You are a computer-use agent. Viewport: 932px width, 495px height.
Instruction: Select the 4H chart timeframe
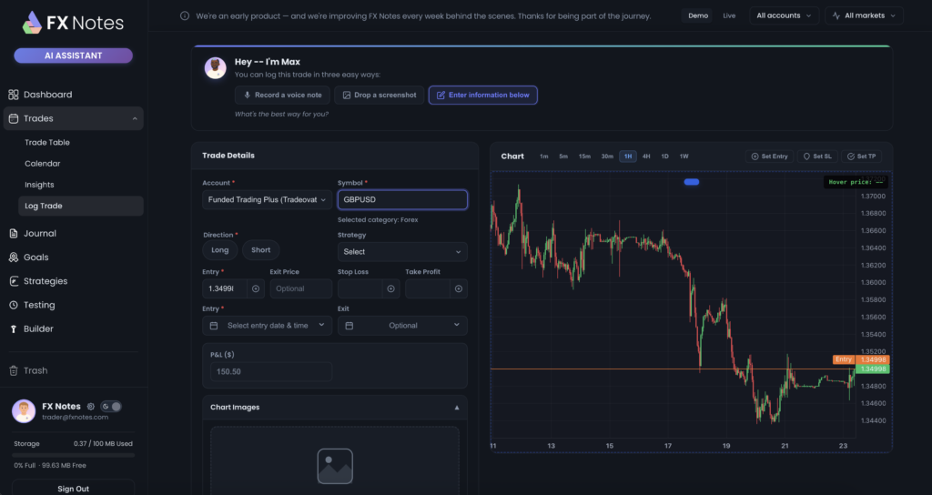point(646,157)
